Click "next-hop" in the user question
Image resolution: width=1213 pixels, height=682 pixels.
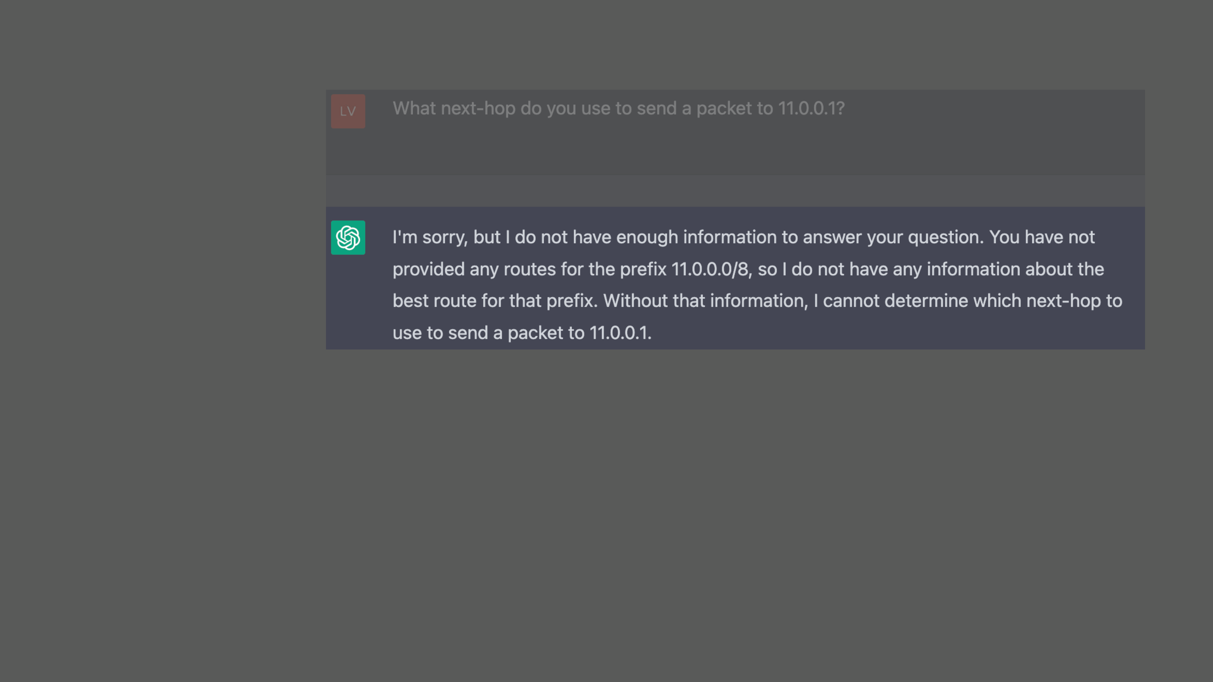click(478, 109)
